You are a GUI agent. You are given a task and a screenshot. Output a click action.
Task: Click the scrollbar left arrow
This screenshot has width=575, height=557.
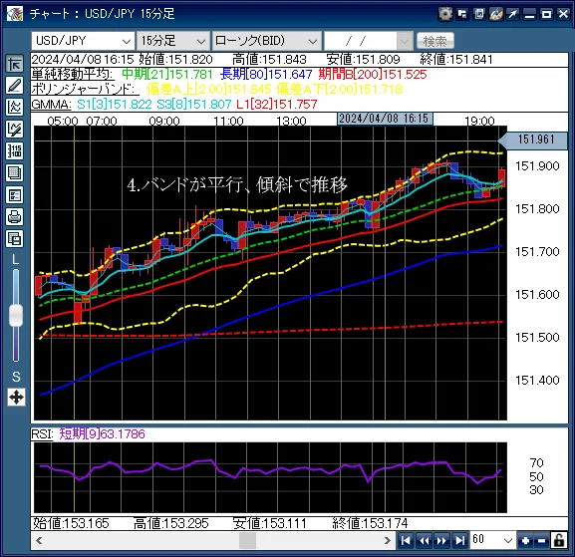tap(39, 540)
